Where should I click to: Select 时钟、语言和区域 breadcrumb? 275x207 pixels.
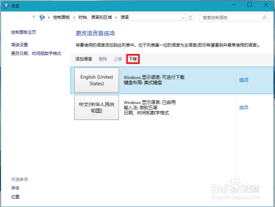95,18
